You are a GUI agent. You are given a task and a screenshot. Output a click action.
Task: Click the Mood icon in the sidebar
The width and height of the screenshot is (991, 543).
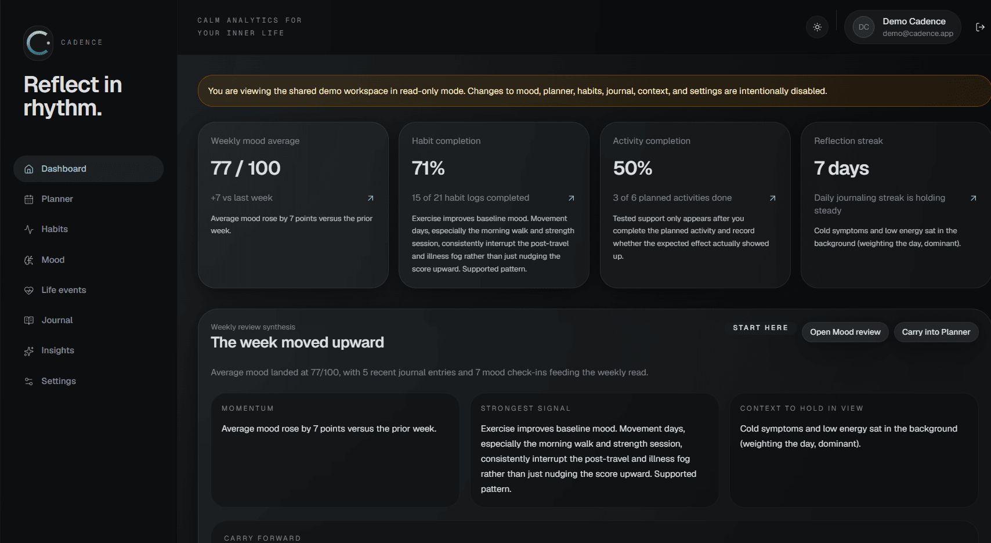tap(29, 260)
